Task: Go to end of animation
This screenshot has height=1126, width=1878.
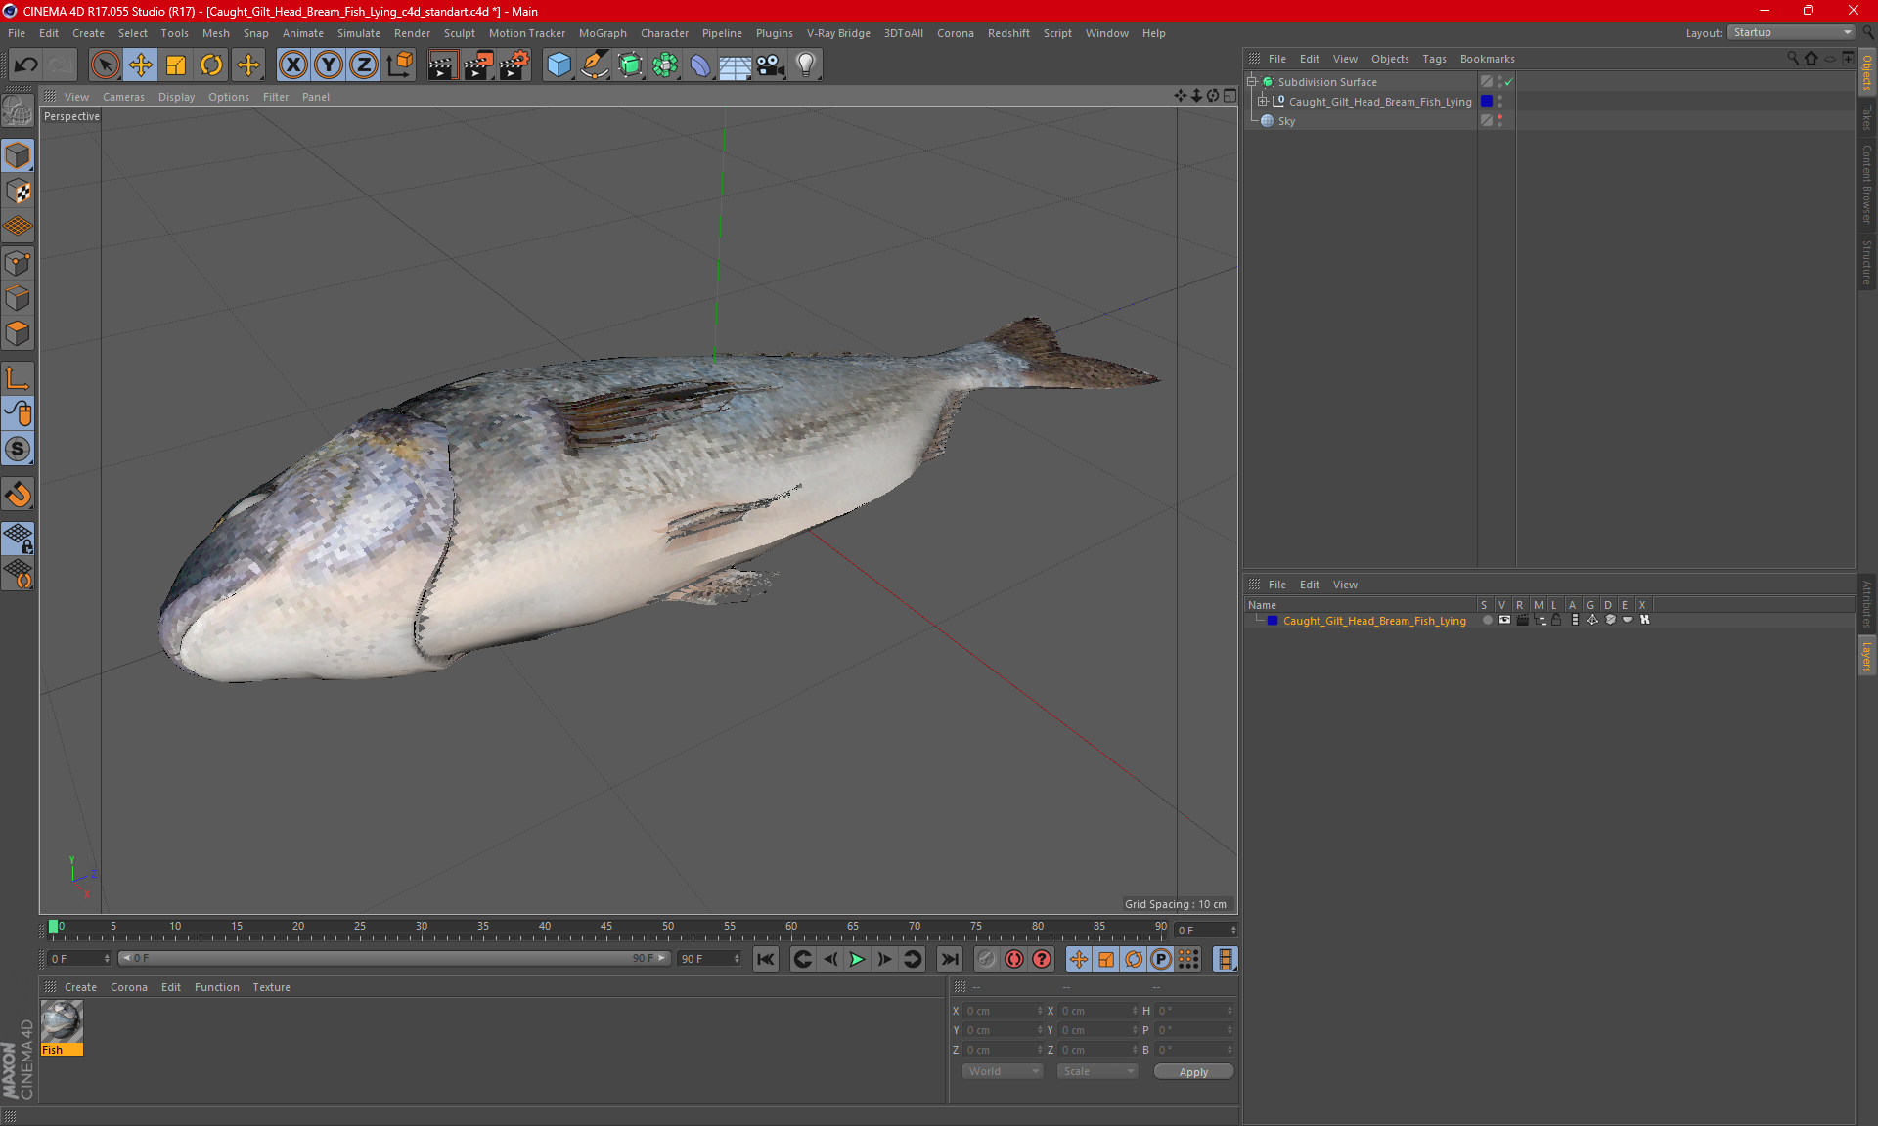Action: 949,960
